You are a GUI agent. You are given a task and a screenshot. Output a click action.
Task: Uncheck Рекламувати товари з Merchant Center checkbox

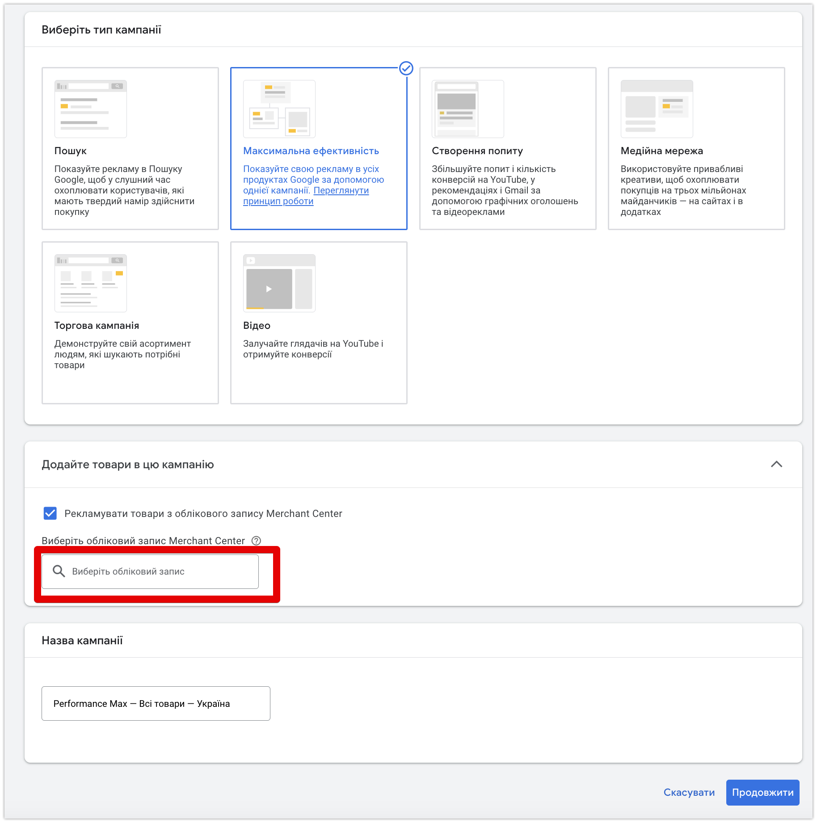click(x=50, y=513)
